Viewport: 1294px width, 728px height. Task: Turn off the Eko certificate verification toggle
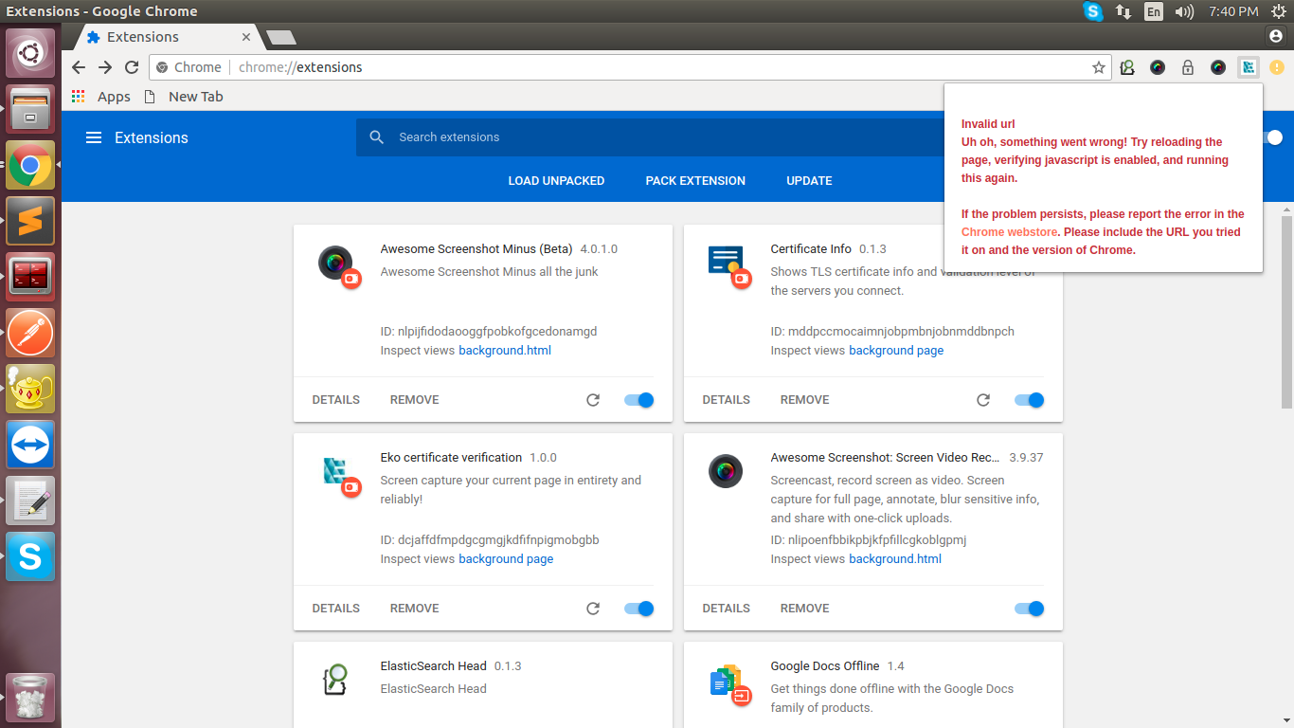click(639, 609)
